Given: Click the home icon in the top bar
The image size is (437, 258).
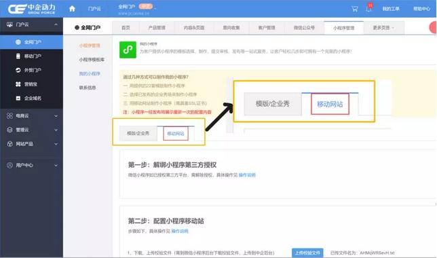Looking at the screenshot, I should point(72,9).
